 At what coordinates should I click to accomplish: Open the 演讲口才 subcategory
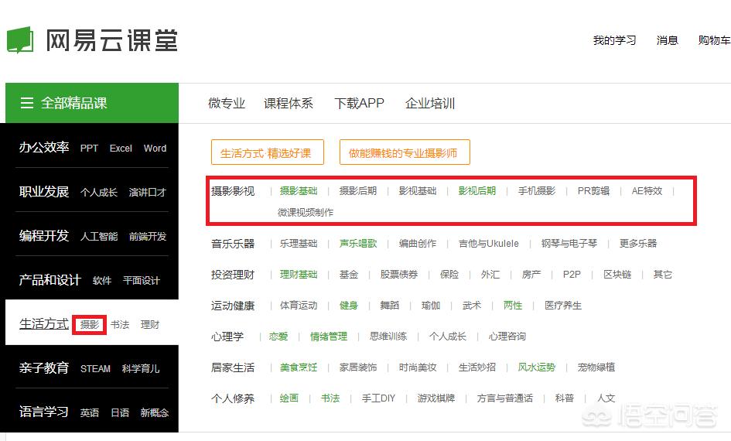pos(147,192)
